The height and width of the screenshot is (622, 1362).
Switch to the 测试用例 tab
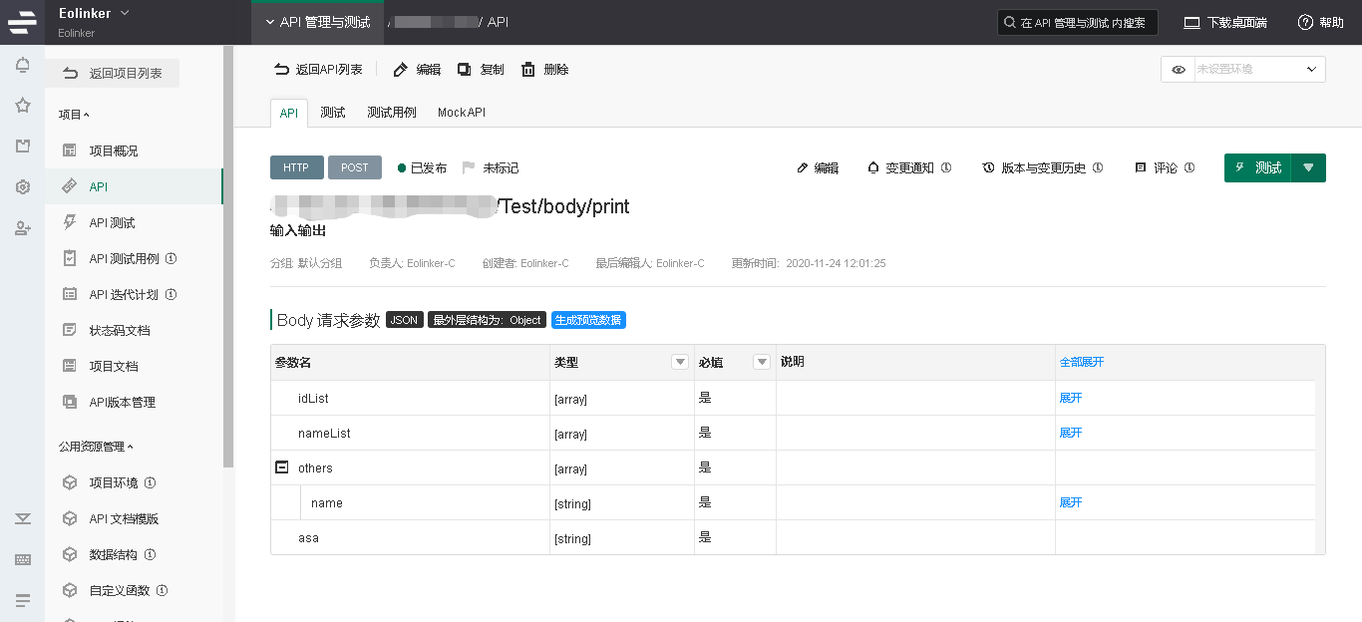coord(391,113)
